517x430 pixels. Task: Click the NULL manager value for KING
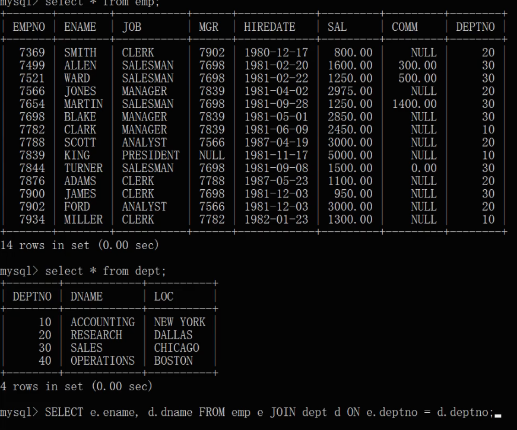point(212,155)
